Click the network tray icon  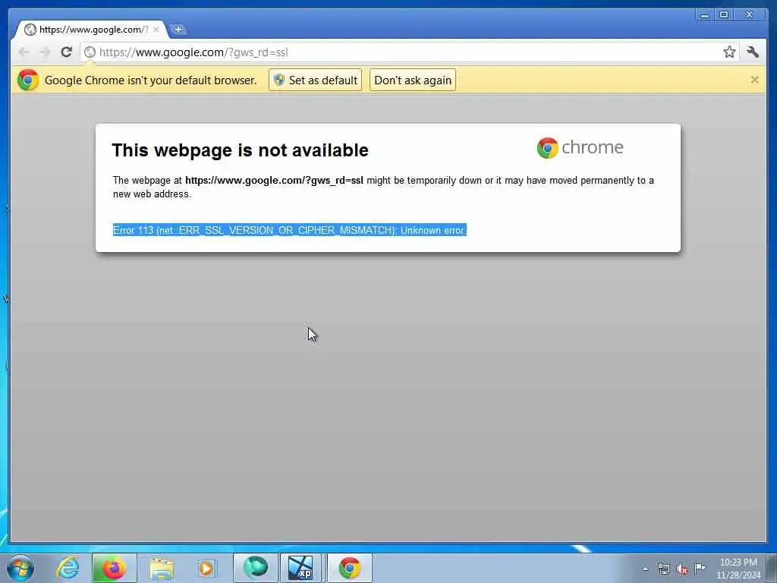tap(663, 569)
